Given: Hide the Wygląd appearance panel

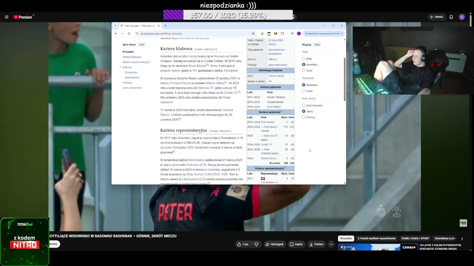Looking at the screenshot, I should point(317,45).
